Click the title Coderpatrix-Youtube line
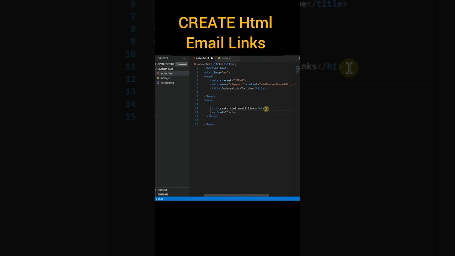 (x=238, y=88)
